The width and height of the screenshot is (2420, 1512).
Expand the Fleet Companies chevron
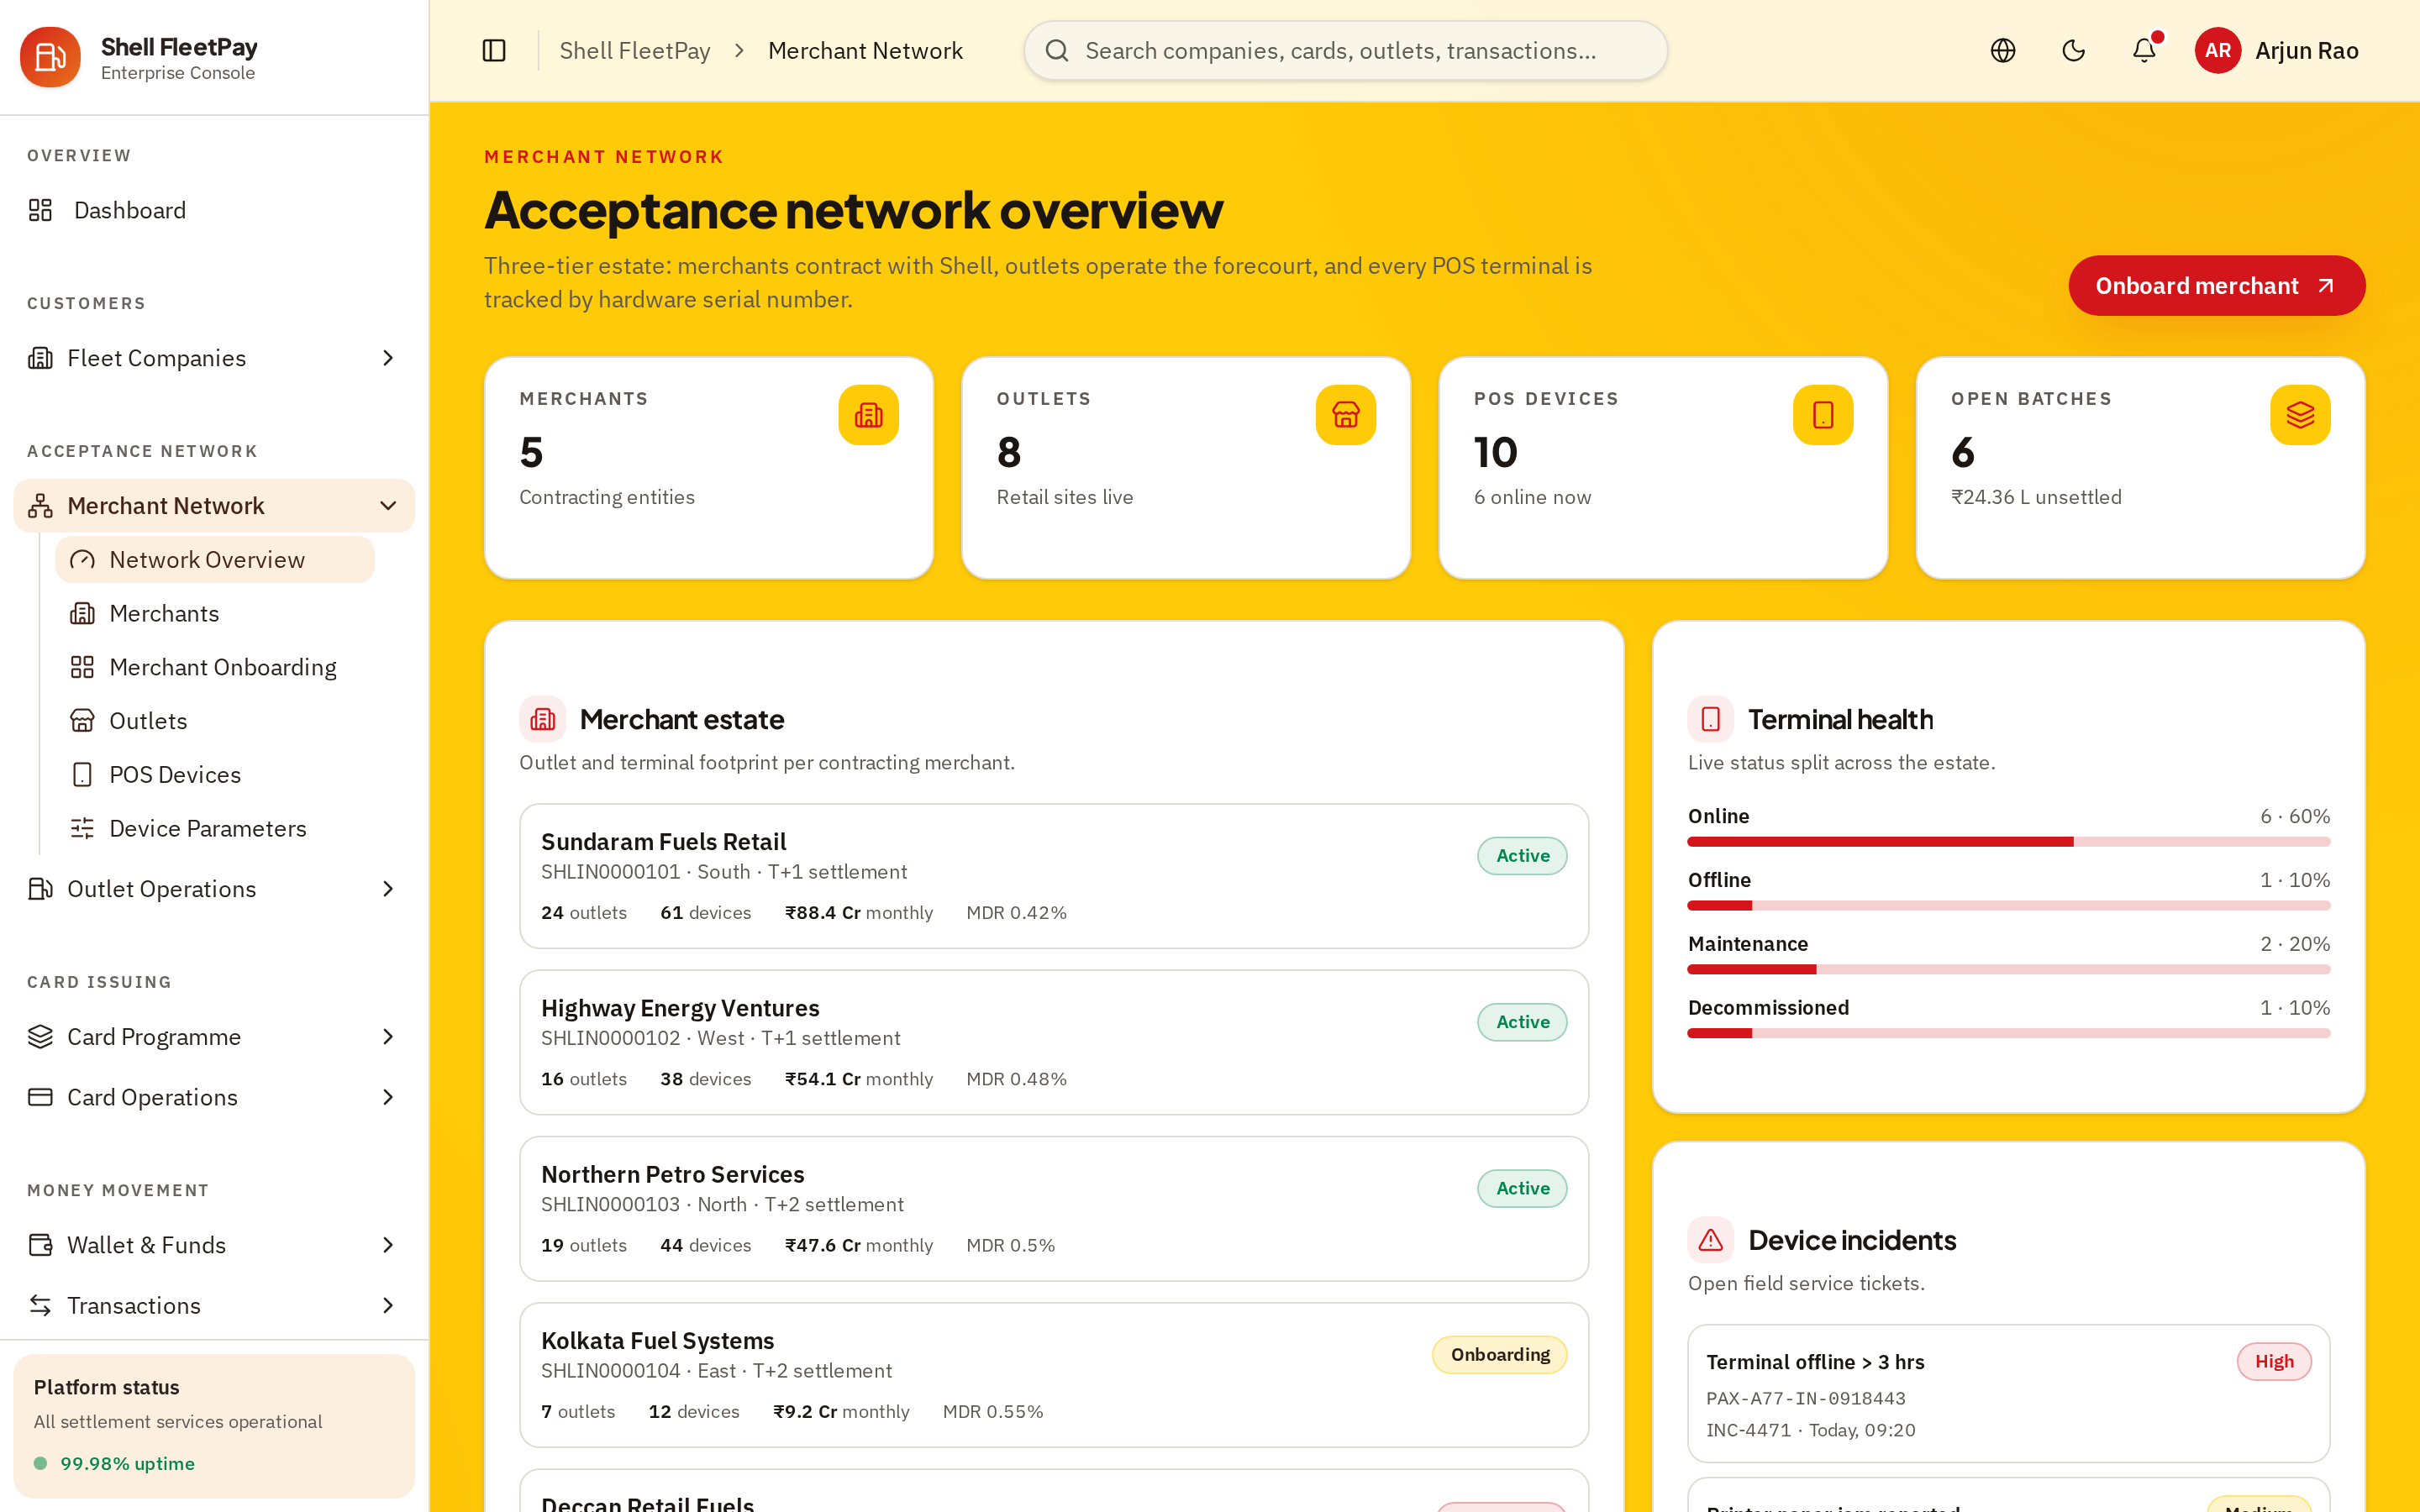coord(388,358)
